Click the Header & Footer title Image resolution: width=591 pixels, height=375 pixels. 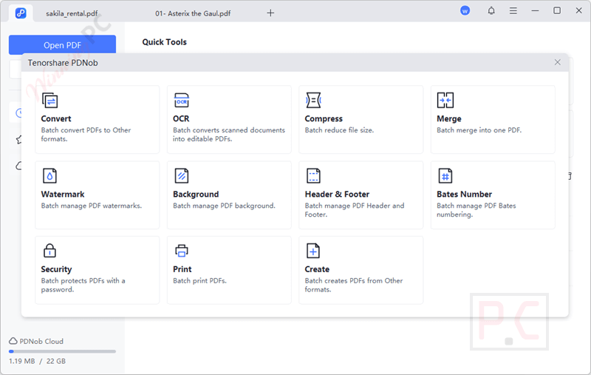click(337, 195)
